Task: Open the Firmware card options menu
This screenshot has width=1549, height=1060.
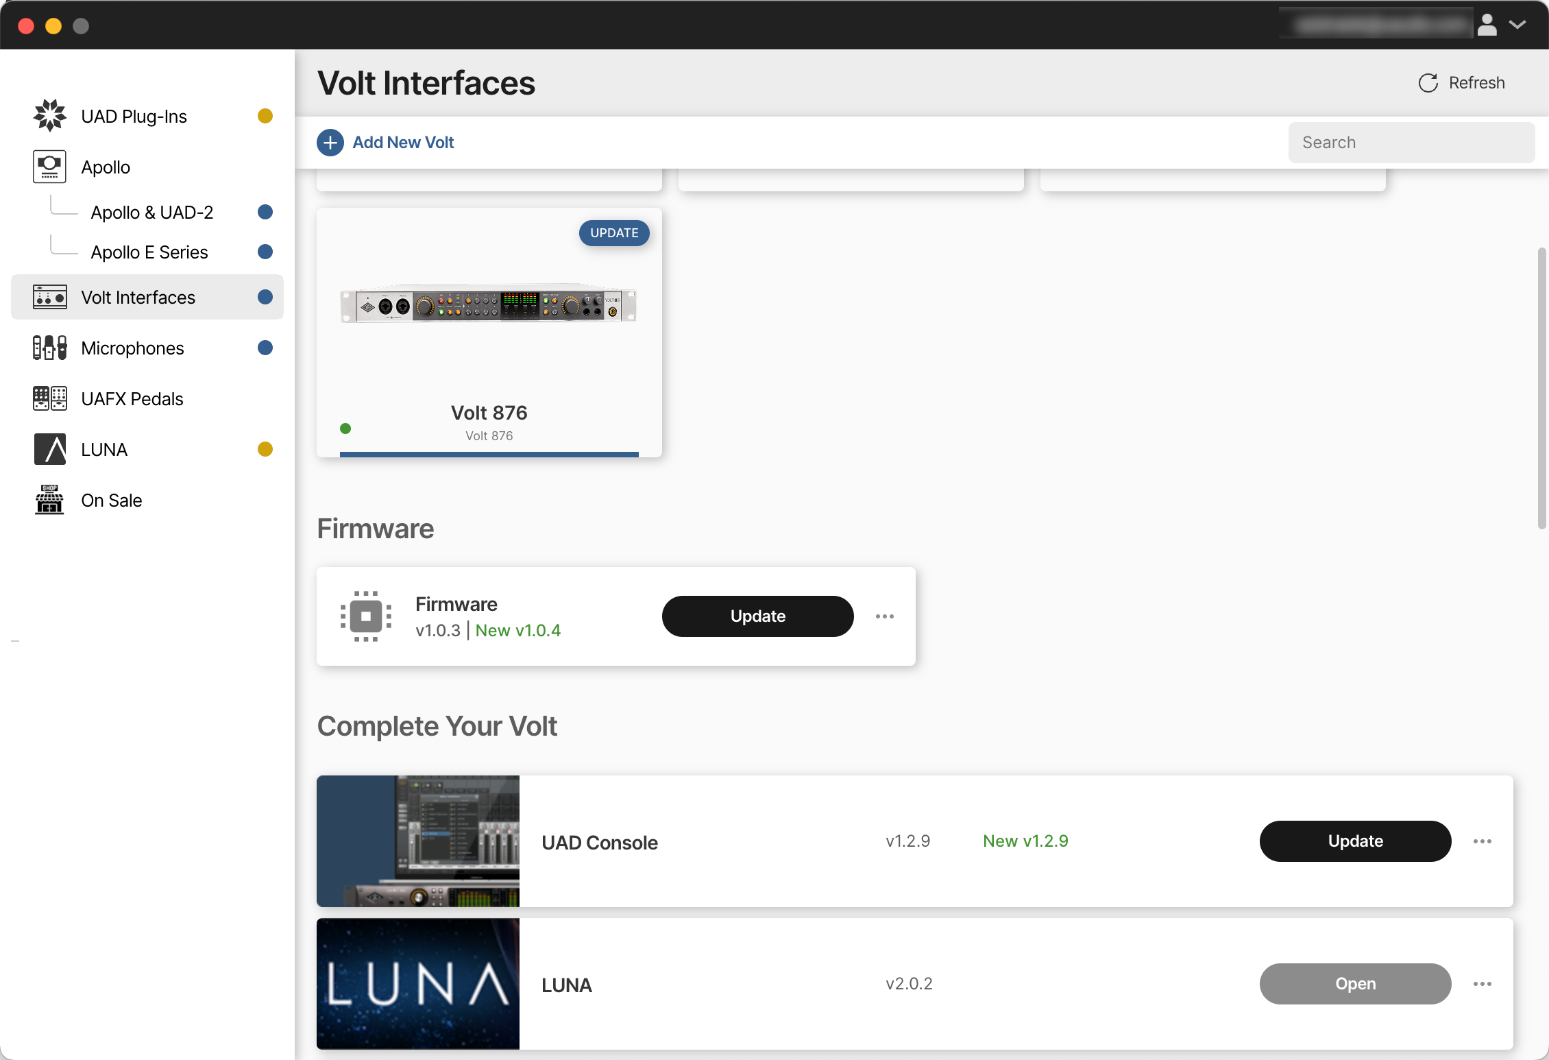Action: [885, 616]
